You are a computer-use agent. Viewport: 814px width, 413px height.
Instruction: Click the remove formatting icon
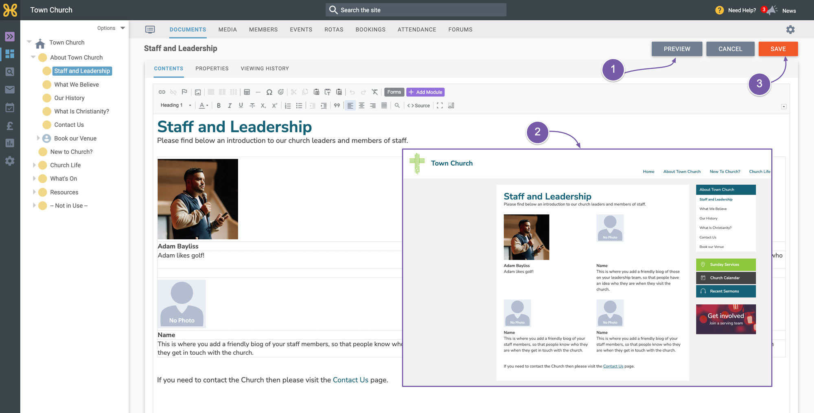click(375, 92)
